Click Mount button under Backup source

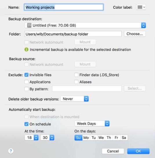tap(85, 64)
